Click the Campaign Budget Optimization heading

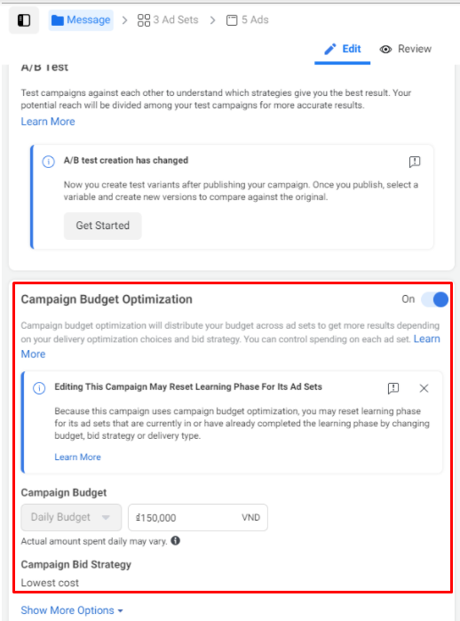pos(107,299)
